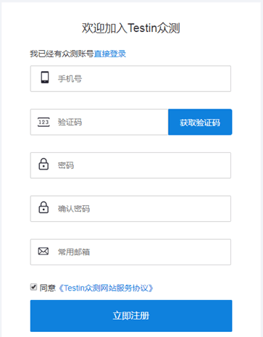Click the 常用邮箱 placeholder text

[74, 252]
